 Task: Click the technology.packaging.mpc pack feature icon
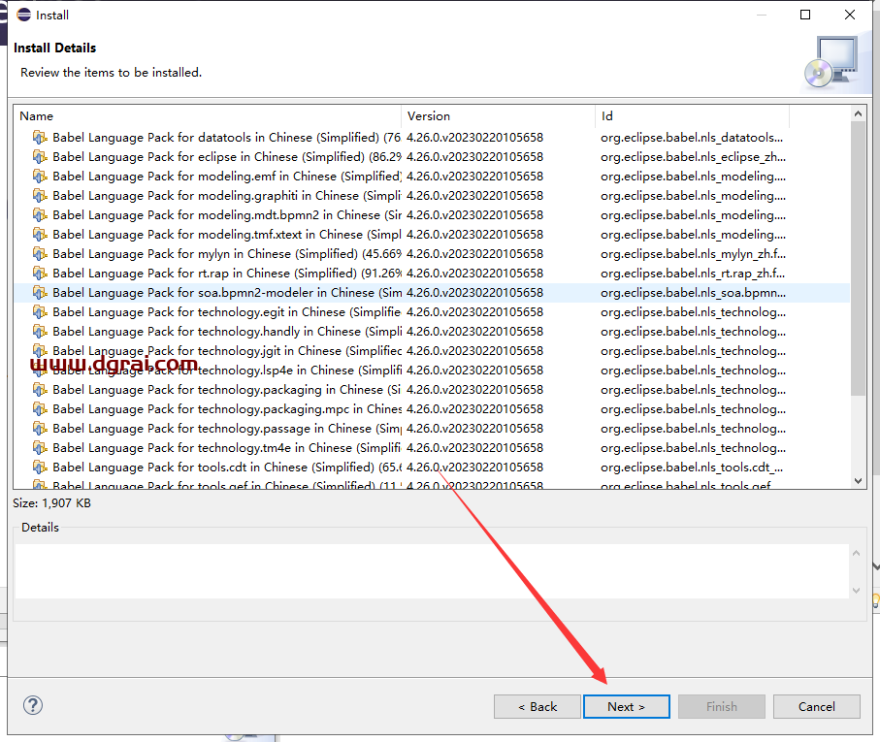(x=39, y=409)
